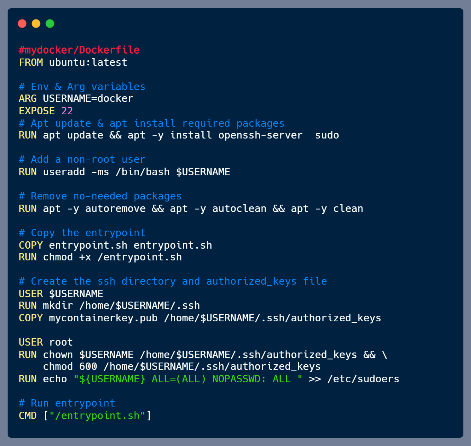Click the FROM ubuntu:latest instruction
The image size is (471, 446).
tap(73, 62)
